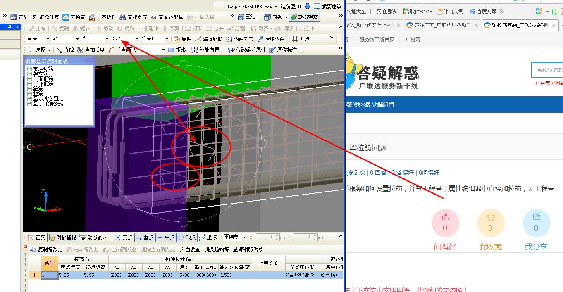
Task: Uncheck 架立筋 checkbox
Action: (30, 74)
